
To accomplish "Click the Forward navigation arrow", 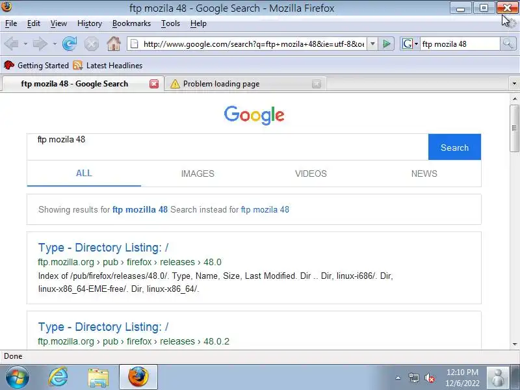I will point(40,44).
